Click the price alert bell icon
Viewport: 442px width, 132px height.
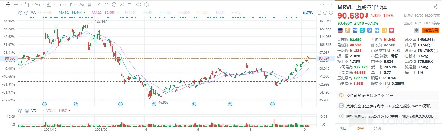[416, 30]
